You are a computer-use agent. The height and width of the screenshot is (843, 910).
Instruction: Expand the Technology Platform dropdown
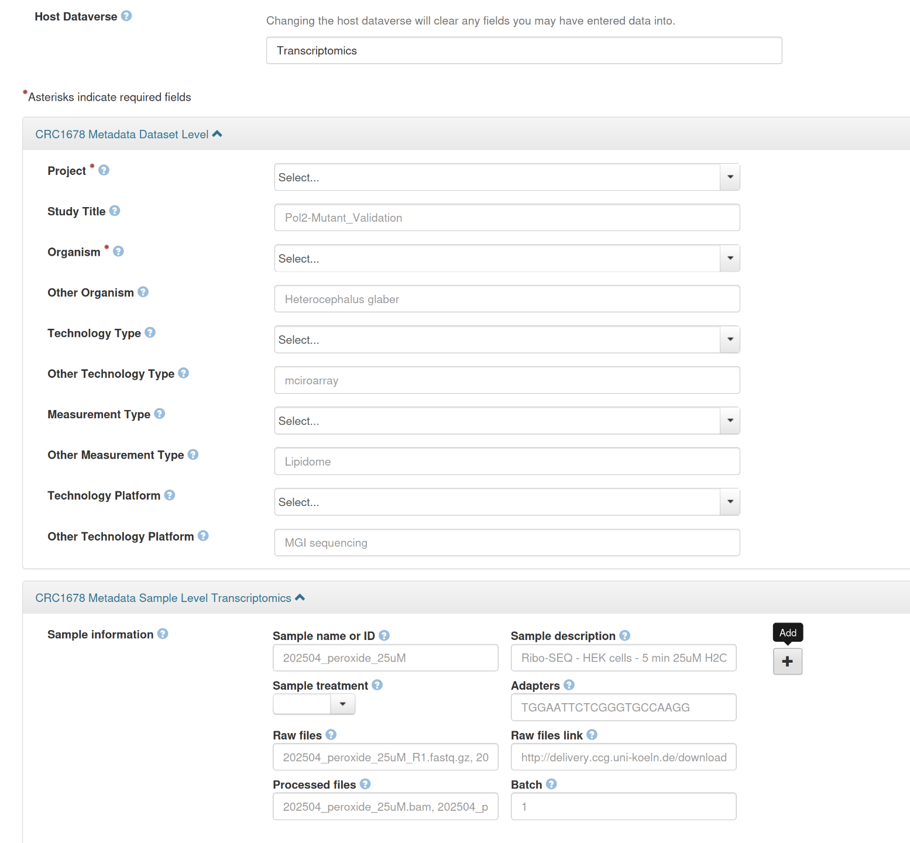pos(507,502)
